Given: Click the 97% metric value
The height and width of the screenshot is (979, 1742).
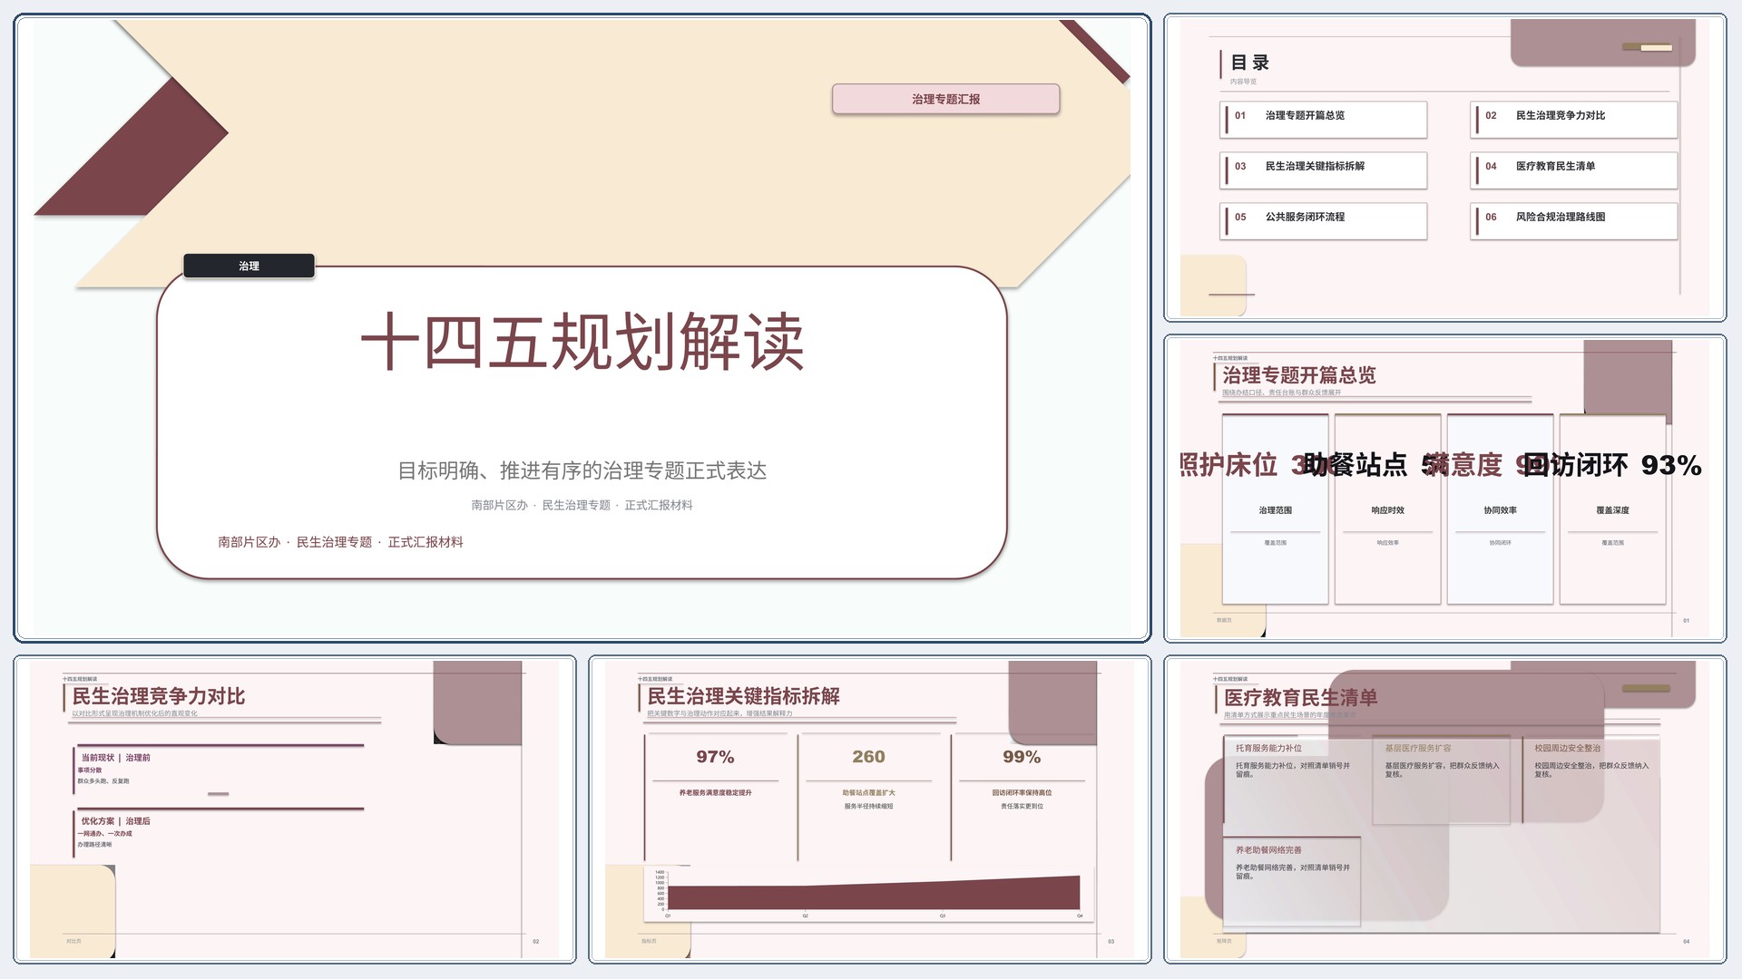Looking at the screenshot, I should click(715, 757).
